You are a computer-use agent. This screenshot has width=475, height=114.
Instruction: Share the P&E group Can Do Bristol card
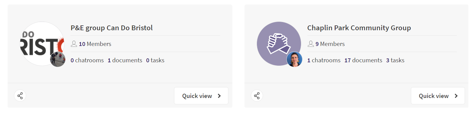[20, 96]
